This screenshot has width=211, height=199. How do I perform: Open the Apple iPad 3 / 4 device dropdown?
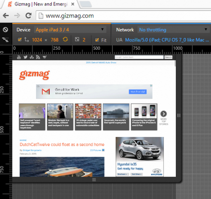click(x=70, y=30)
